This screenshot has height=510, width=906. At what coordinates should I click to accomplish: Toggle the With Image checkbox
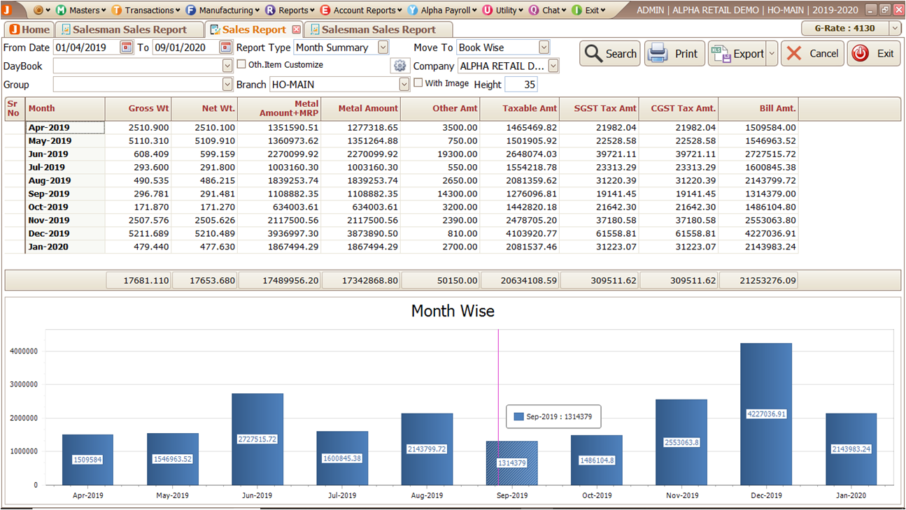point(418,83)
